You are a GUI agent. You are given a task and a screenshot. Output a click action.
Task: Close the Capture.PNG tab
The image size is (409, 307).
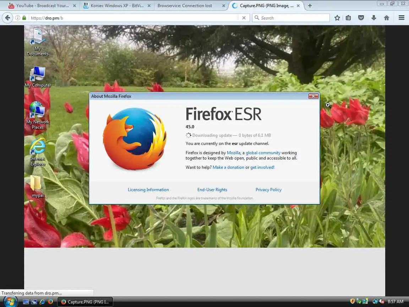(x=298, y=5)
